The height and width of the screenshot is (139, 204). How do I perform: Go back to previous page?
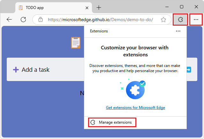click(9, 20)
